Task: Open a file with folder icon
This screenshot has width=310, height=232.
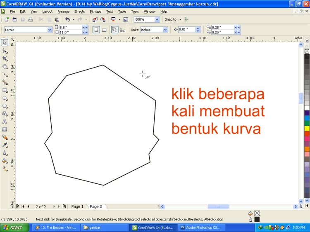Action: pos(14,19)
